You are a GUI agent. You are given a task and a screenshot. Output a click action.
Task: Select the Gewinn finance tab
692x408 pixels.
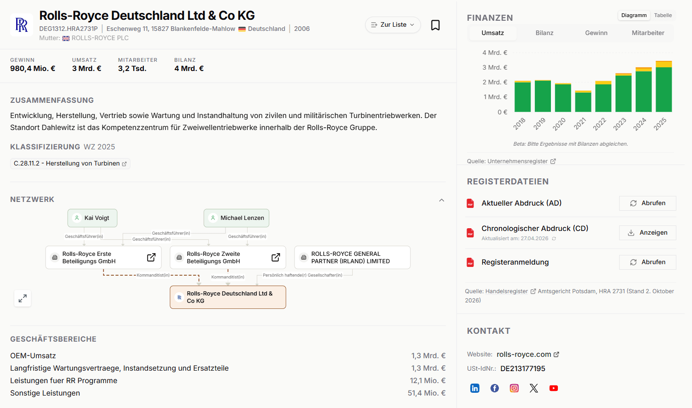click(x=596, y=33)
